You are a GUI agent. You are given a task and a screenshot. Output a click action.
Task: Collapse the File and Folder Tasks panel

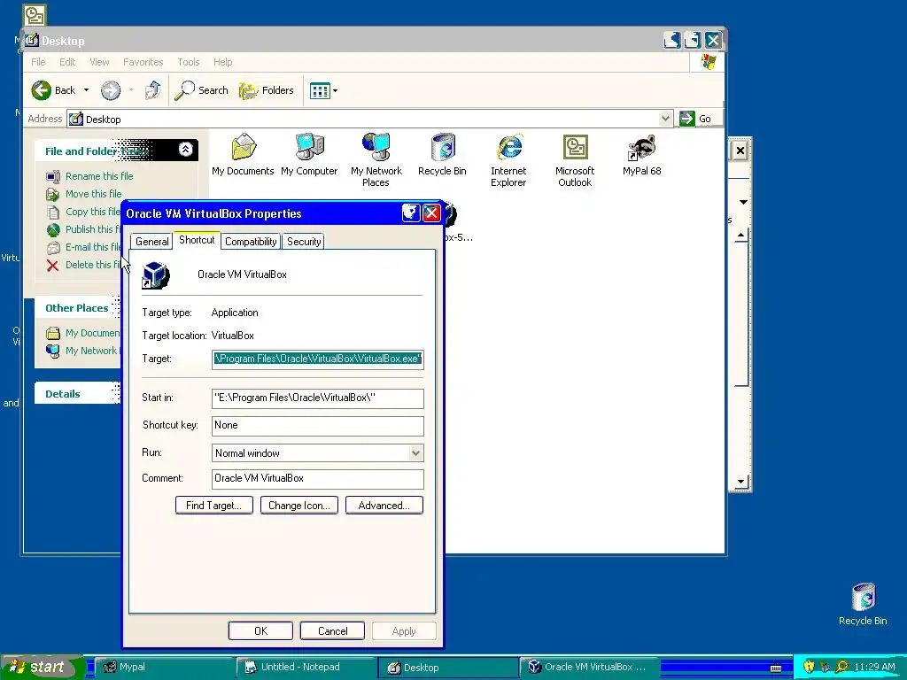coord(185,150)
